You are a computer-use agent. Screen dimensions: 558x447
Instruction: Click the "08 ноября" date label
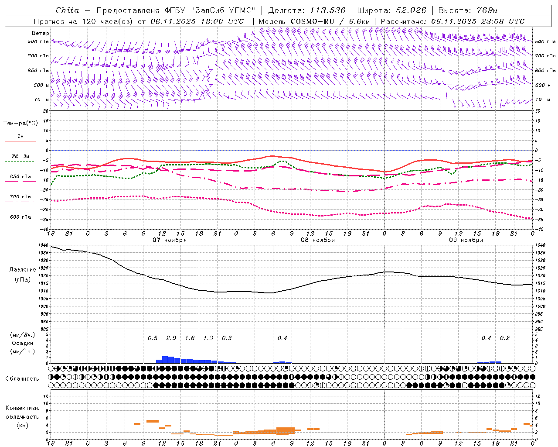point(318,240)
